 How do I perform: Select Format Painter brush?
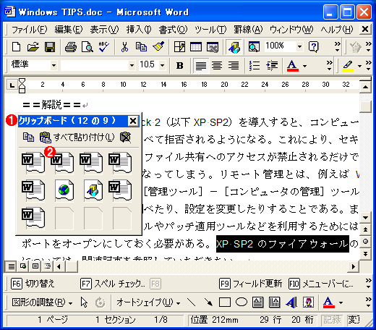click(158, 47)
